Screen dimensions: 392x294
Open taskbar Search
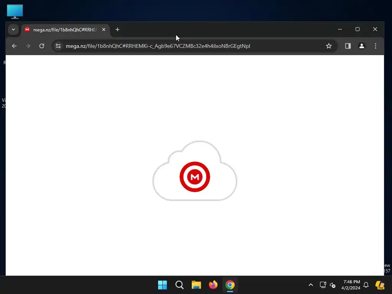pyautogui.click(x=180, y=285)
